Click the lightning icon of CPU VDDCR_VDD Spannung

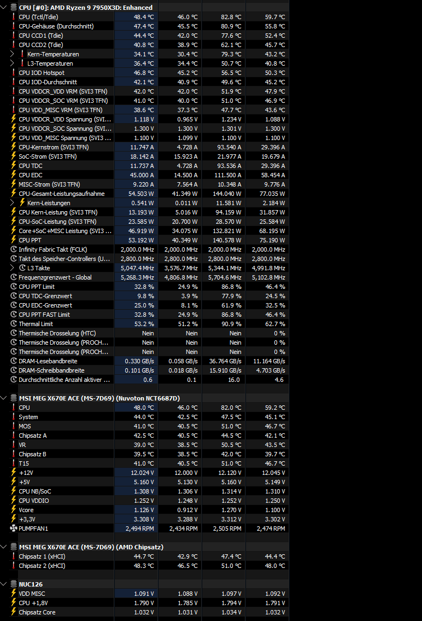[x=14, y=119]
